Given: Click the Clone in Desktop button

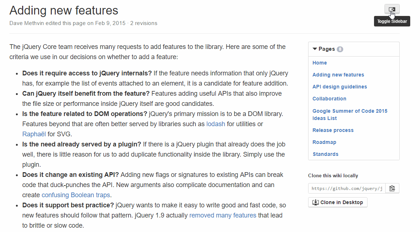Looking at the screenshot, I should [337, 202].
